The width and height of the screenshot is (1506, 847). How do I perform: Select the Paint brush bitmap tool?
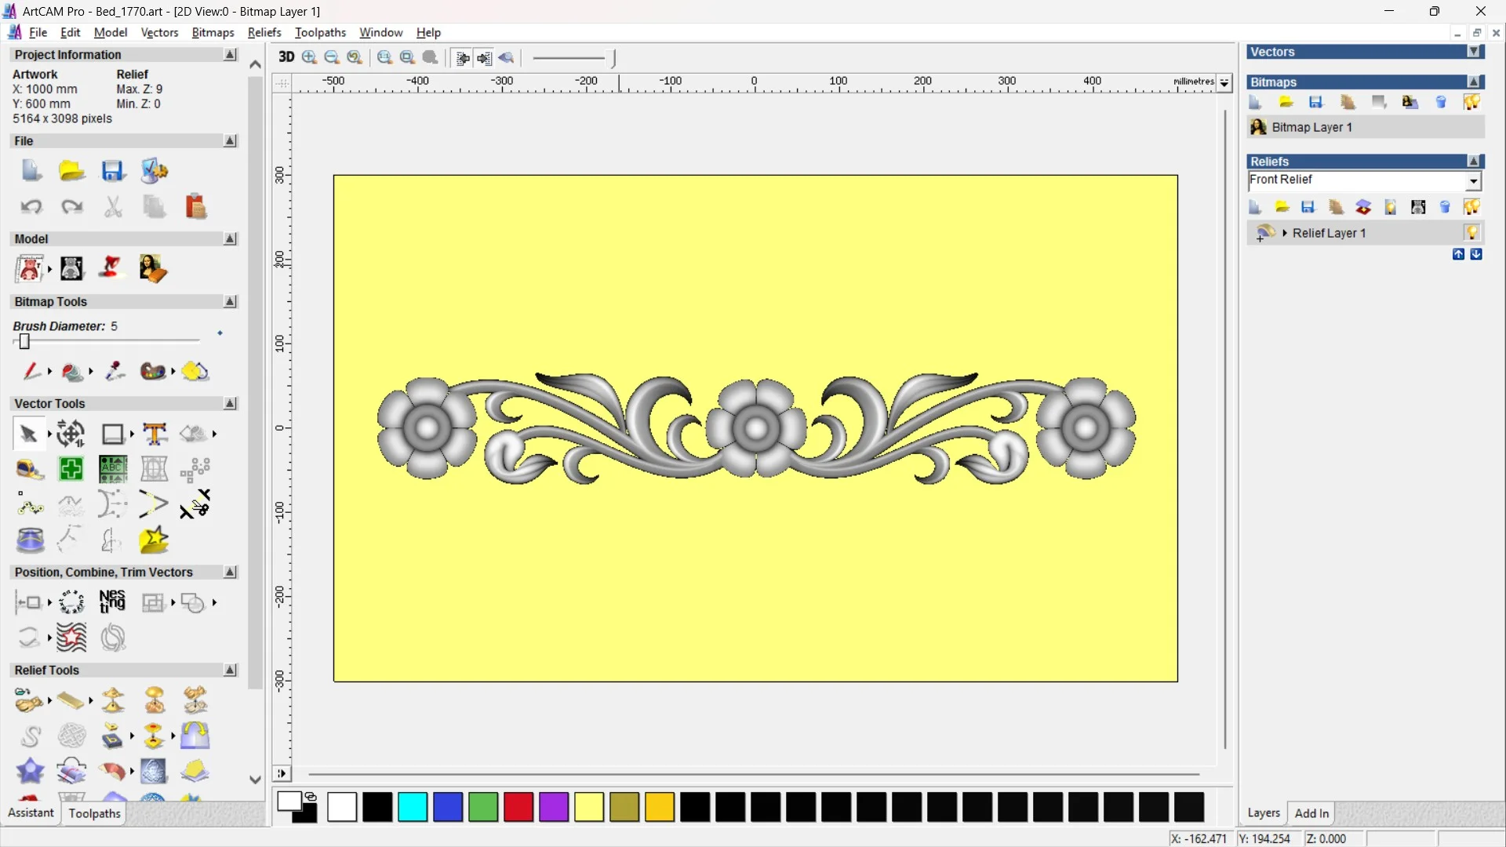point(31,371)
